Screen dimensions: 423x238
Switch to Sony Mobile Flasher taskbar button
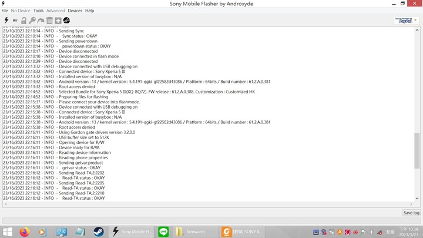[x=132, y=232]
